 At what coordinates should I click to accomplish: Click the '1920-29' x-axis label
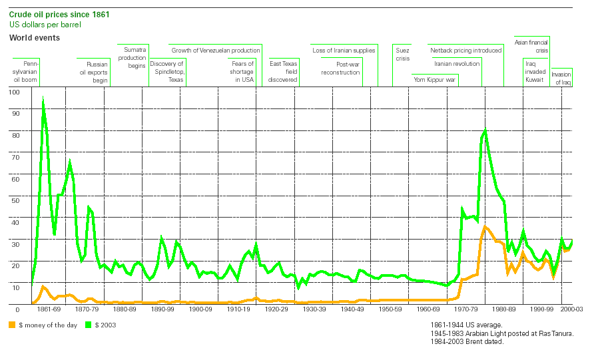coord(276,309)
